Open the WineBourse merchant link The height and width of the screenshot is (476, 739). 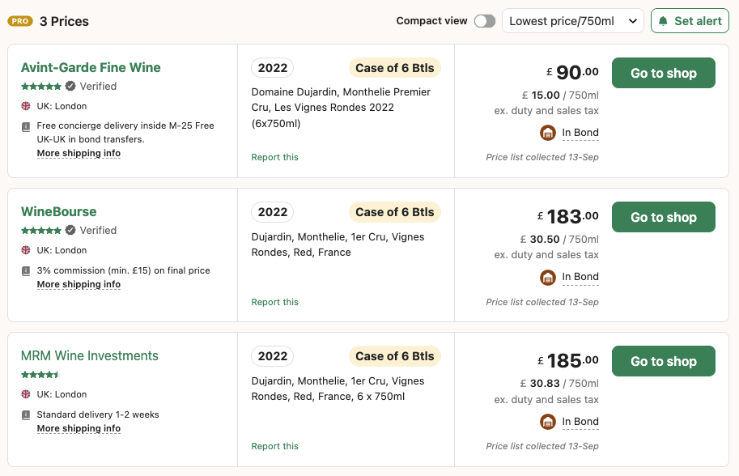click(58, 211)
